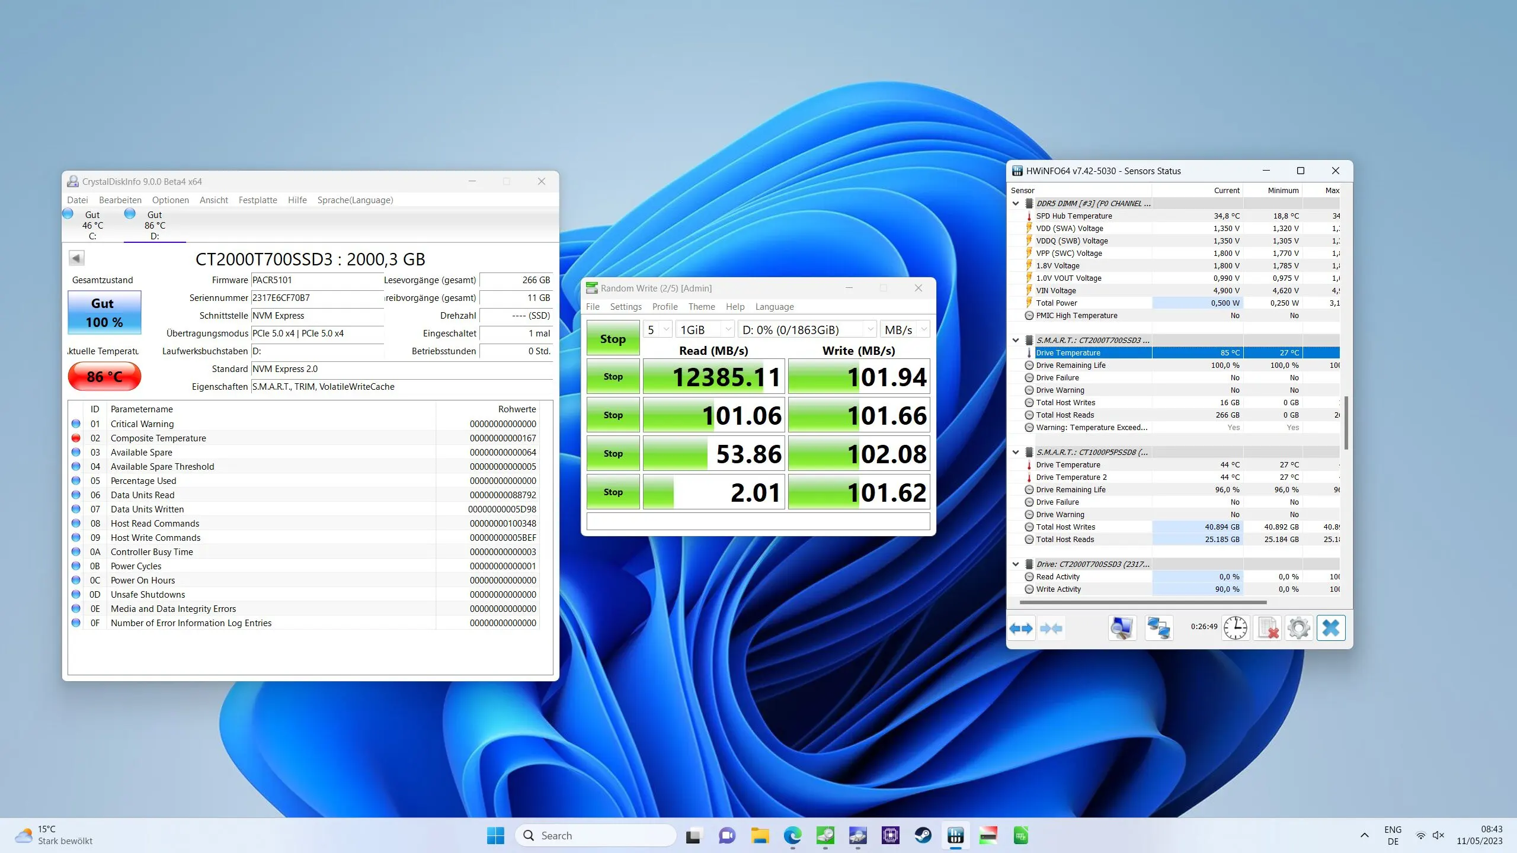Open HWiNFO system summary magnifier icon
1517x853 pixels.
[1122, 628]
